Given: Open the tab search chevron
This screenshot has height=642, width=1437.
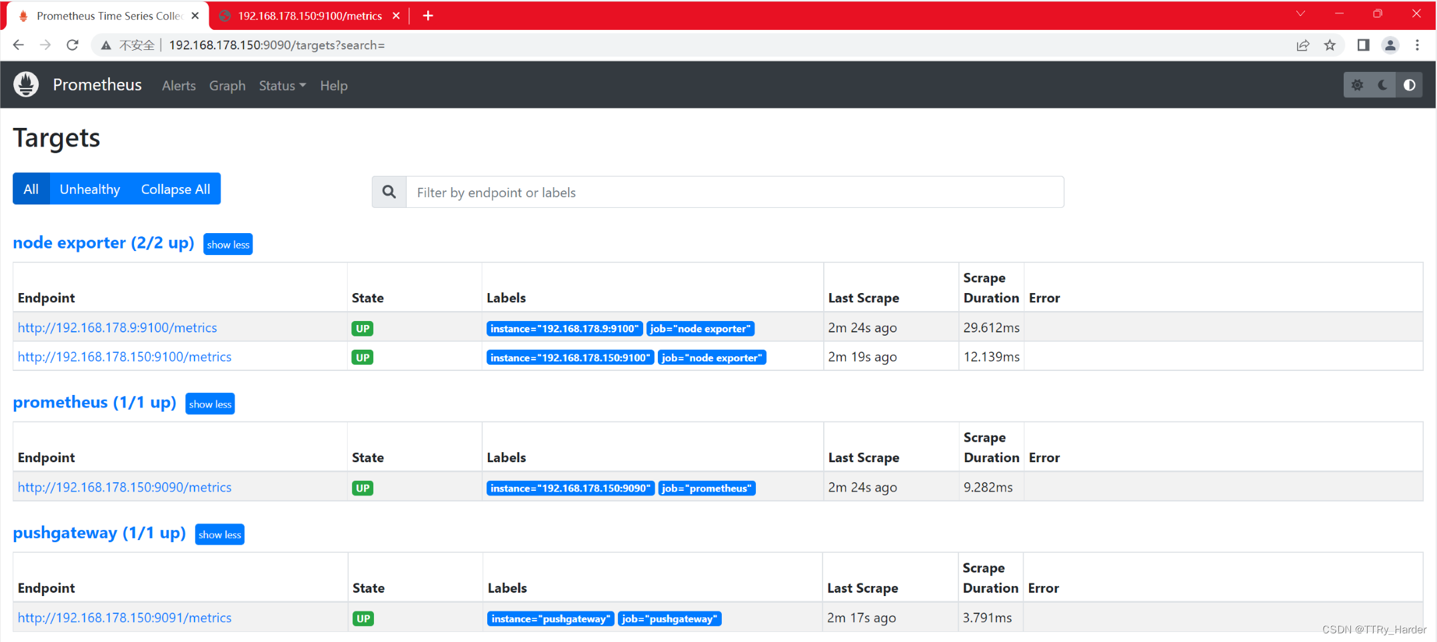Looking at the screenshot, I should pyautogui.click(x=1300, y=13).
